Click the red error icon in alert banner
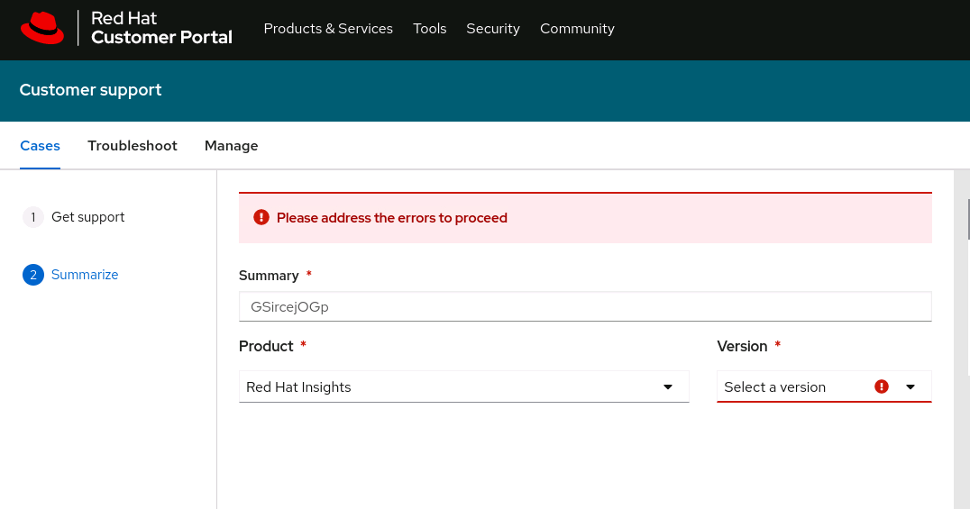 [x=261, y=217]
